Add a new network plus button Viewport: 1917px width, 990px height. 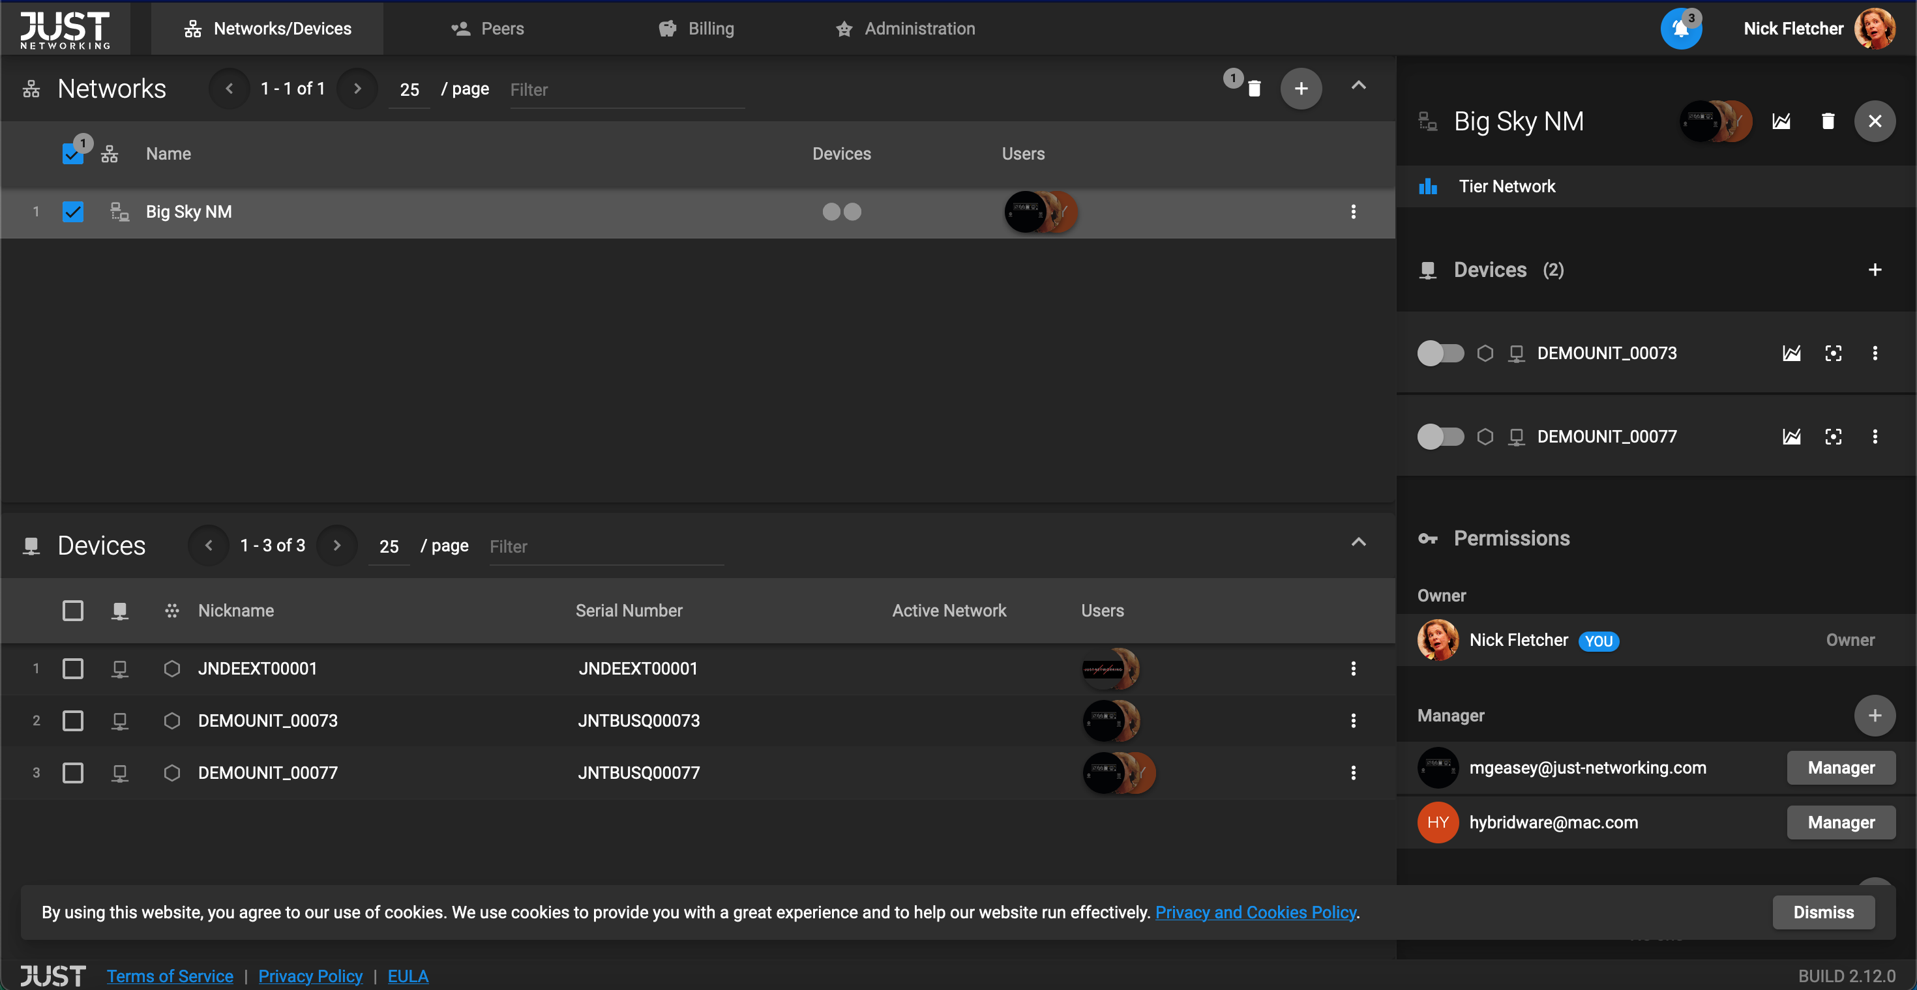point(1301,89)
